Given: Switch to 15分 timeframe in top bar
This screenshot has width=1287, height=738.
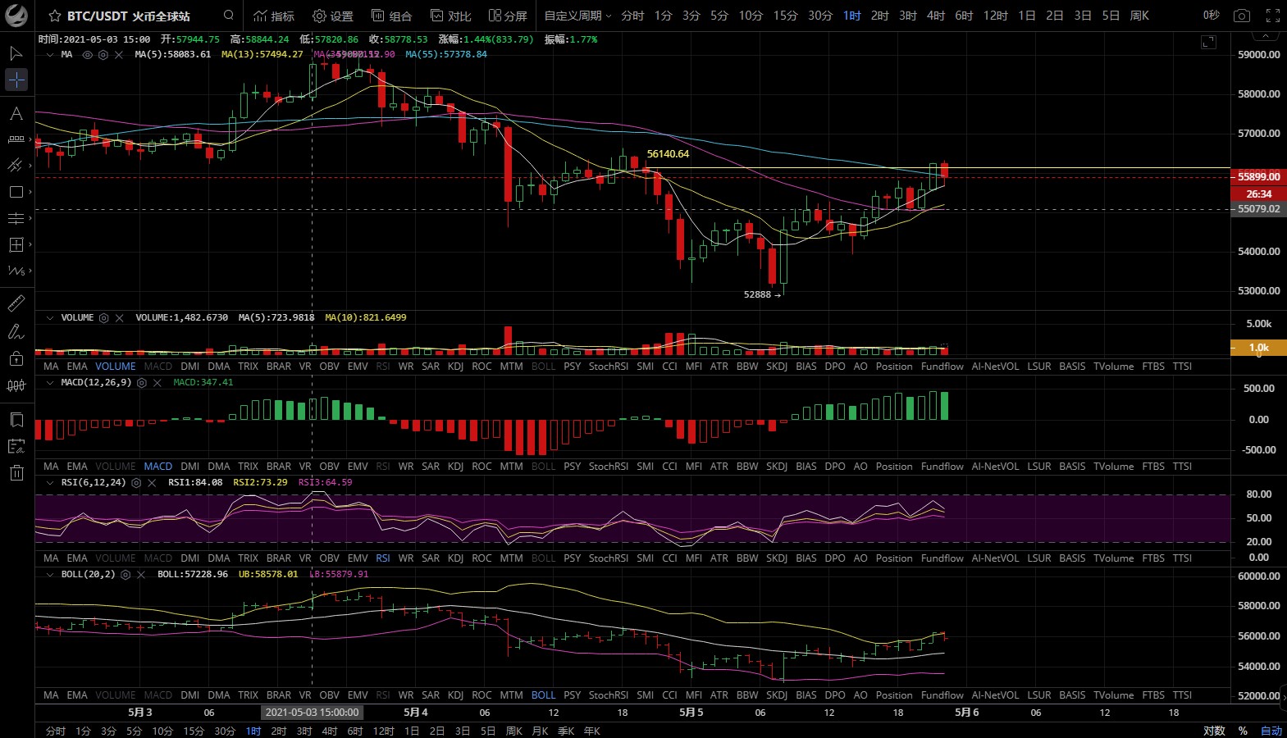Looking at the screenshot, I should coord(785,16).
